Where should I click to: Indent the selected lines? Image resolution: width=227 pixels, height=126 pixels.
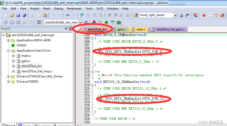(109, 15)
